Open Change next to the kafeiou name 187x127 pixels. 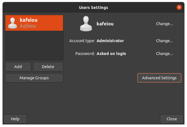(x=164, y=24)
